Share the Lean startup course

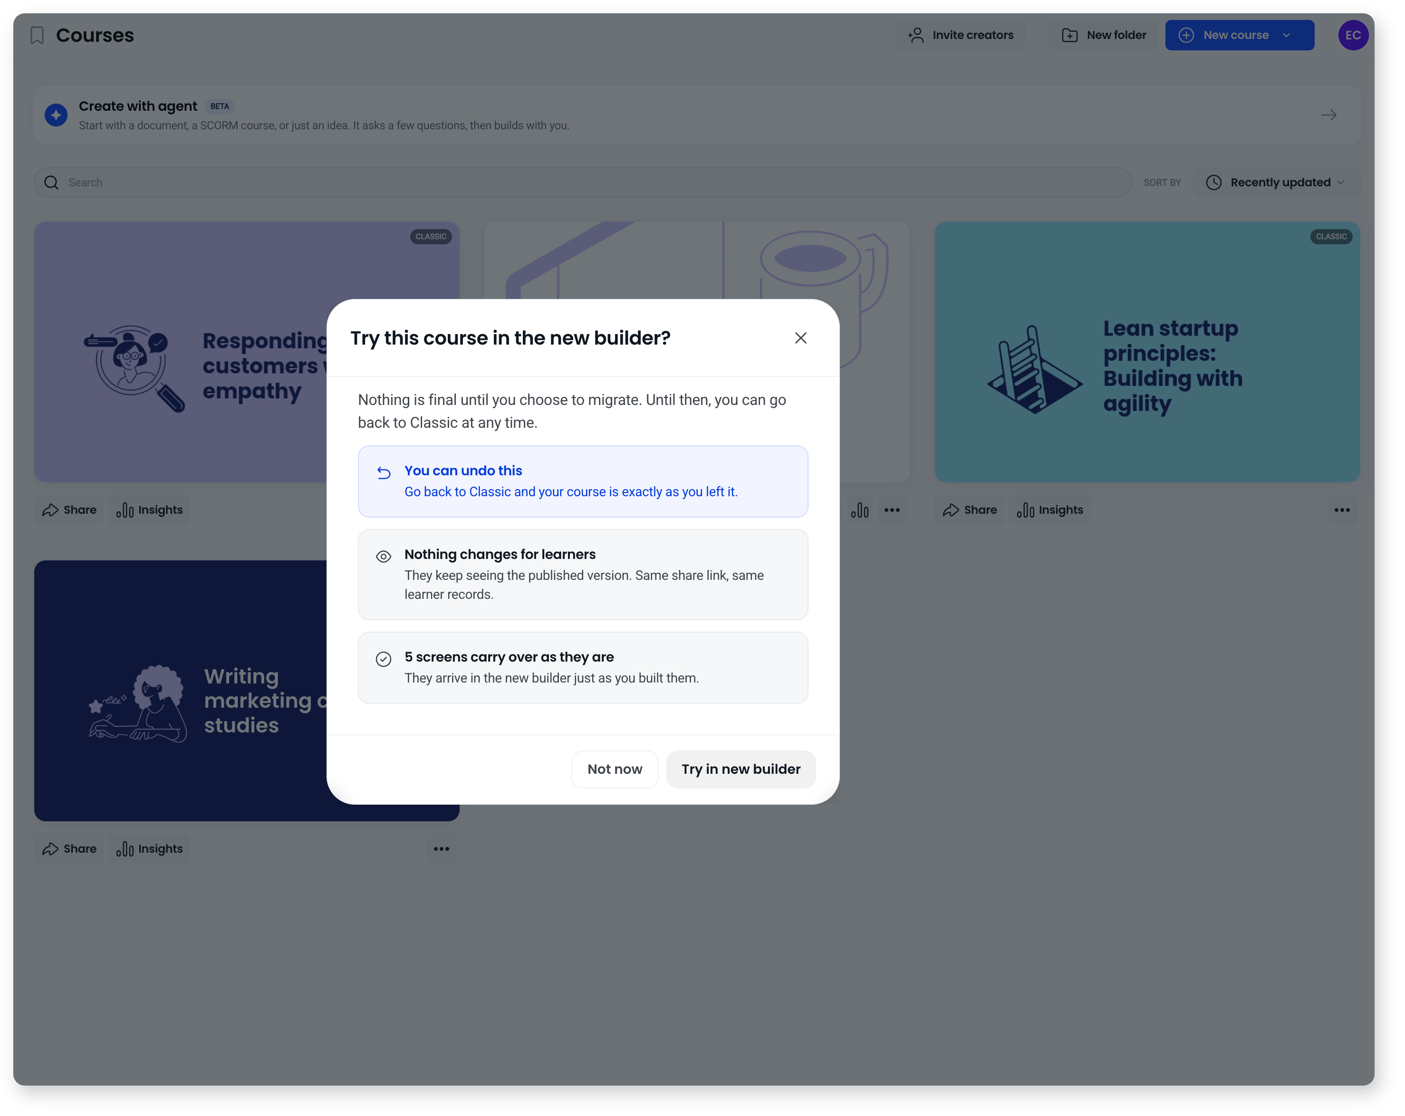[x=970, y=510]
